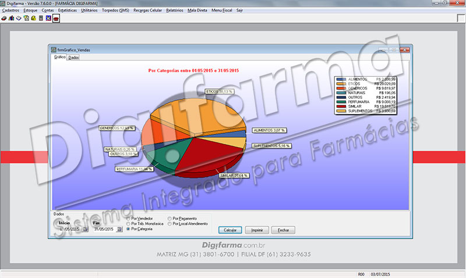Image resolution: width=466 pixels, height=278 pixels.
Task: Click the Calcular button
Action: coord(230,230)
